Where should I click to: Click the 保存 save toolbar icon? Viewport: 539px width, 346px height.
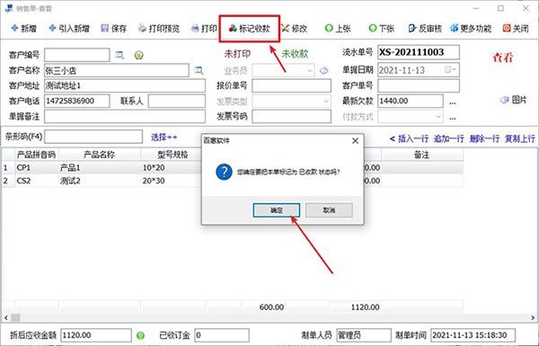tap(113, 28)
